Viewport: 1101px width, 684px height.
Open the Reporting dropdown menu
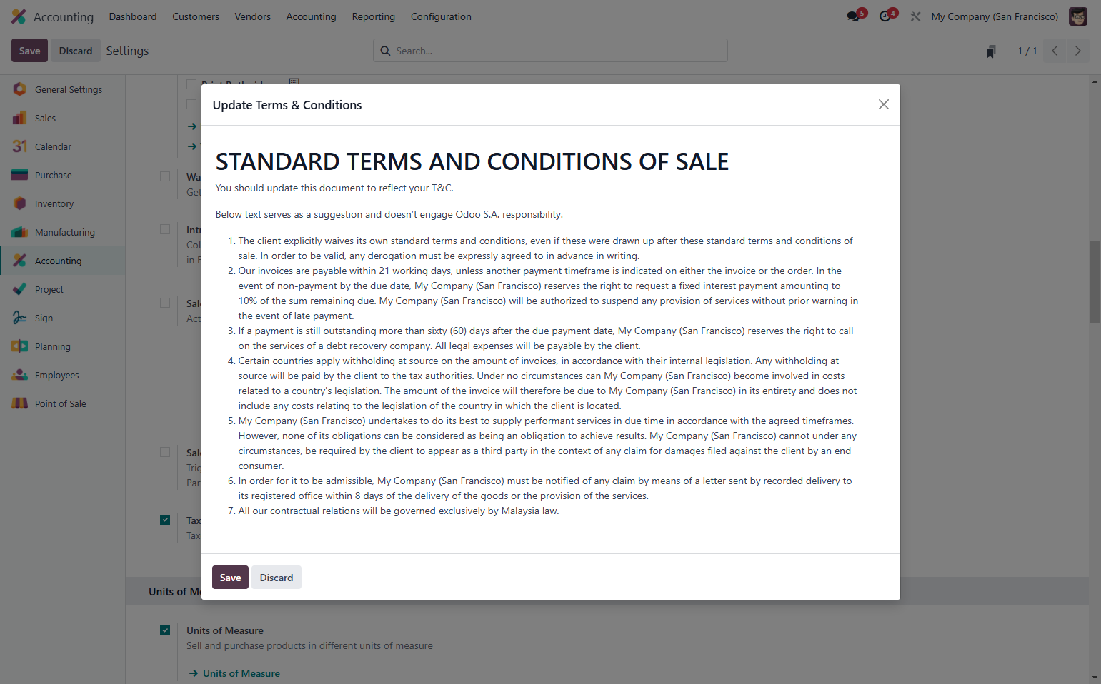click(x=373, y=16)
